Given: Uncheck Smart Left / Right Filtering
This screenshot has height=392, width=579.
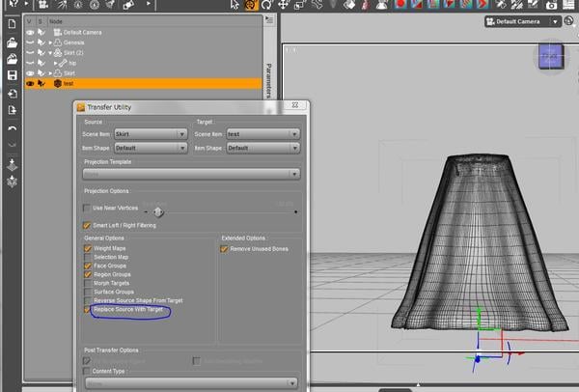Looking at the screenshot, I should [x=87, y=225].
